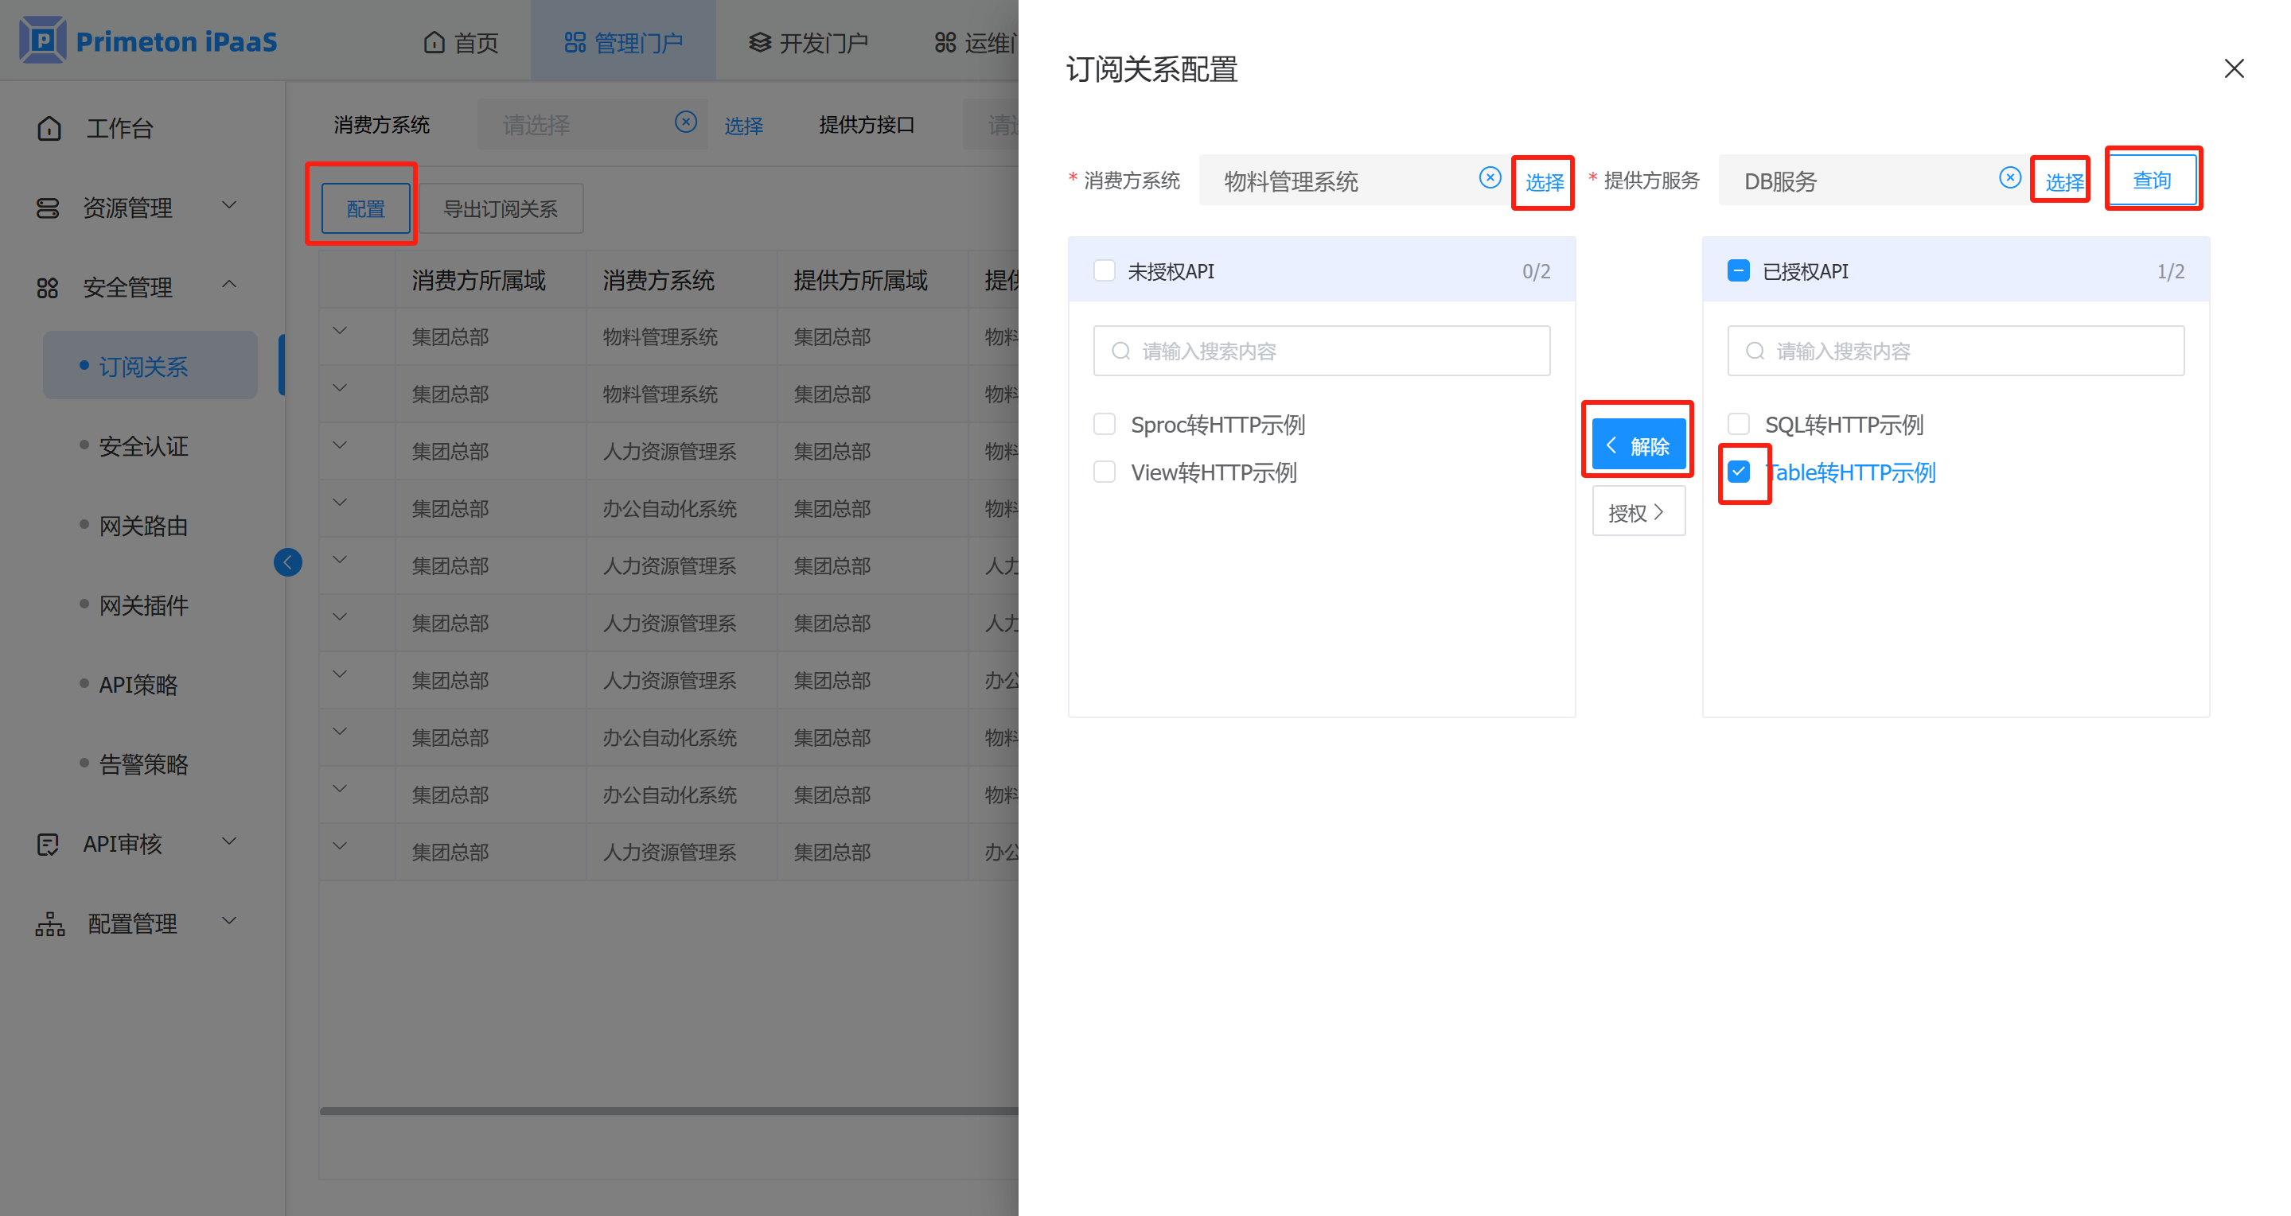Check the View转HTTP示例 checkbox
The height and width of the screenshot is (1216, 2291).
(x=1104, y=471)
